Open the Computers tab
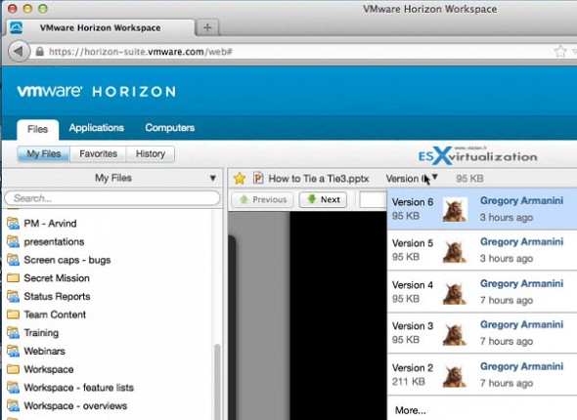The height and width of the screenshot is (420, 577). click(x=169, y=128)
